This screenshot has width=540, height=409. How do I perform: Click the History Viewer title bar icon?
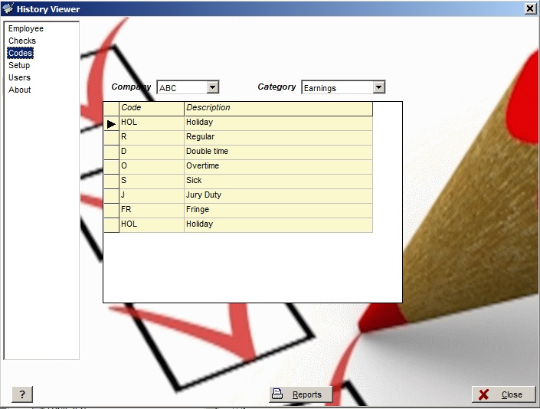coord(8,8)
